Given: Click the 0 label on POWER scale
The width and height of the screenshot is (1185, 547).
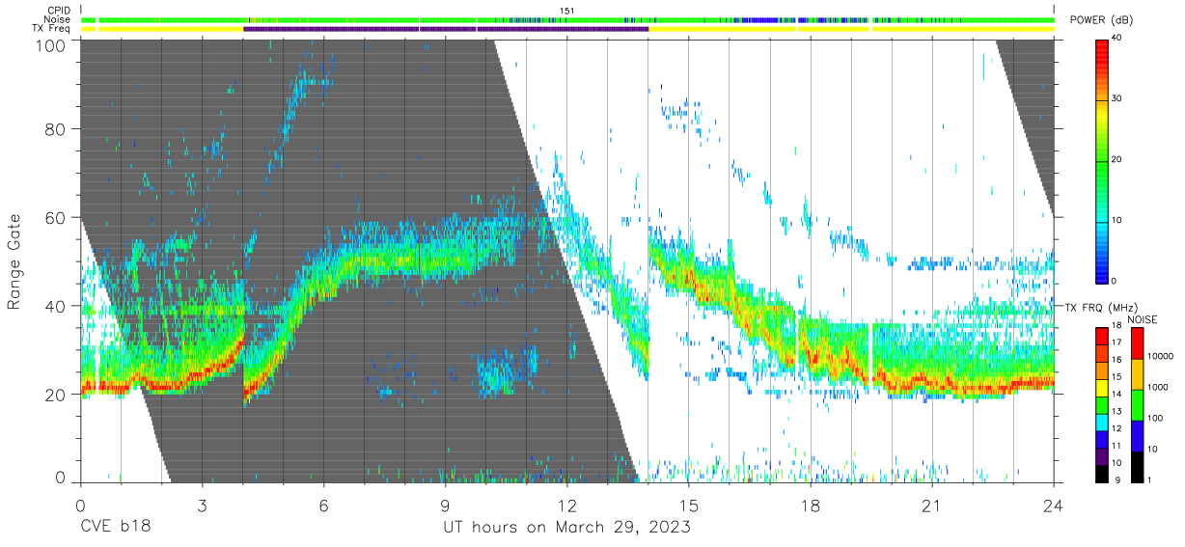Looking at the screenshot, I should [x=1115, y=281].
